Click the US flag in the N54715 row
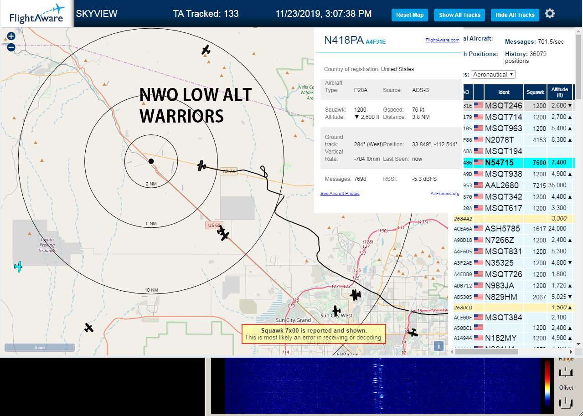 tap(479, 163)
